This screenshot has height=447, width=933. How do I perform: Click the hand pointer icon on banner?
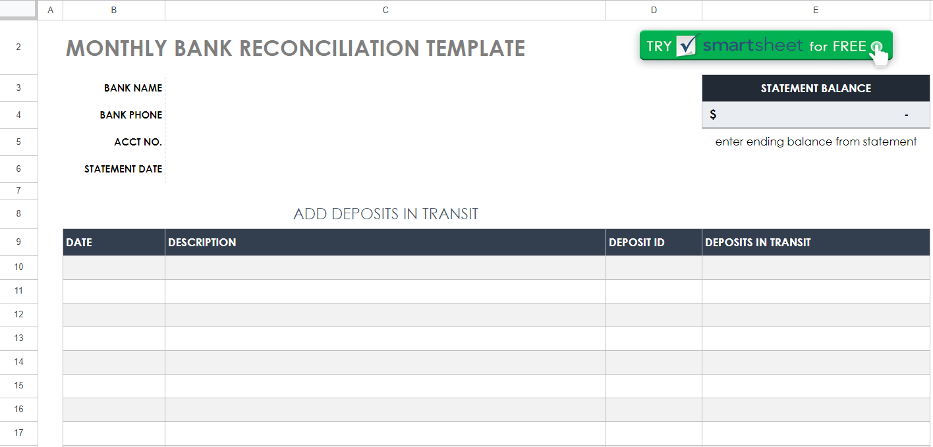point(879,53)
